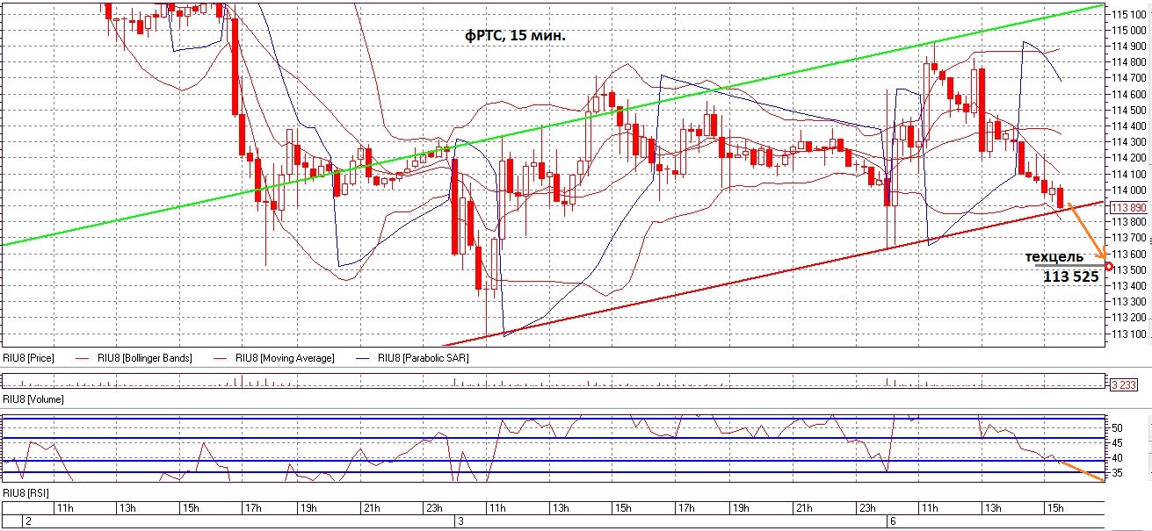Click the horizontal scrollbar at the bottom

(571, 527)
